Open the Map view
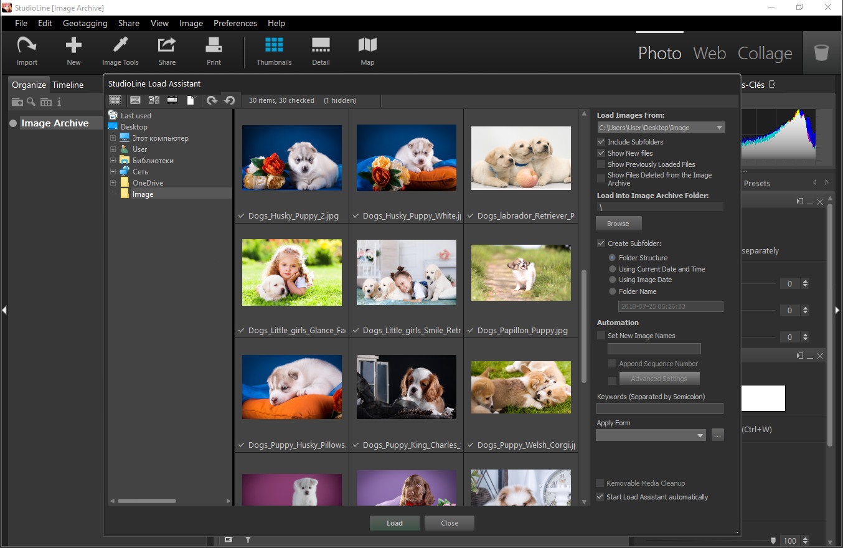The image size is (843, 548). [367, 51]
